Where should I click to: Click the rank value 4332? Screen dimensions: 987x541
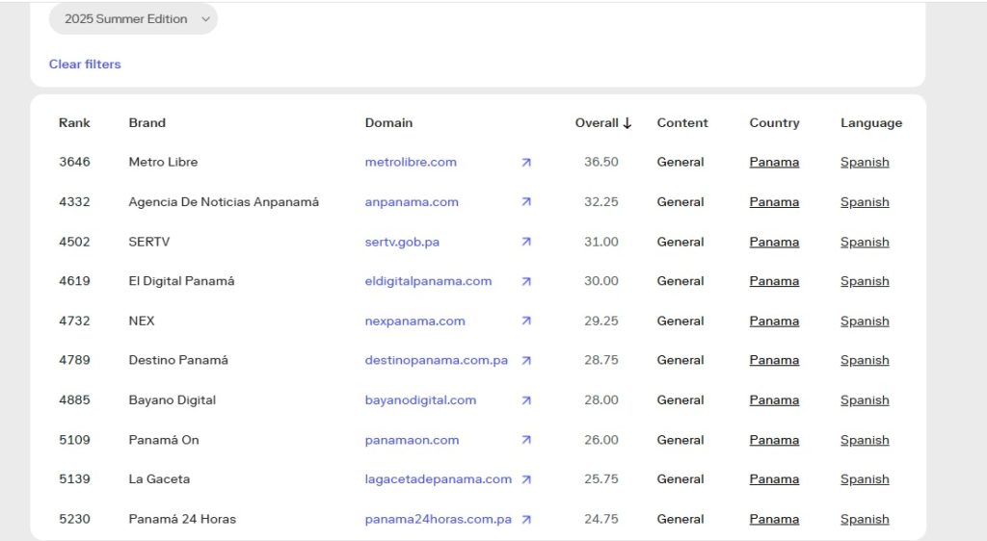(x=74, y=202)
